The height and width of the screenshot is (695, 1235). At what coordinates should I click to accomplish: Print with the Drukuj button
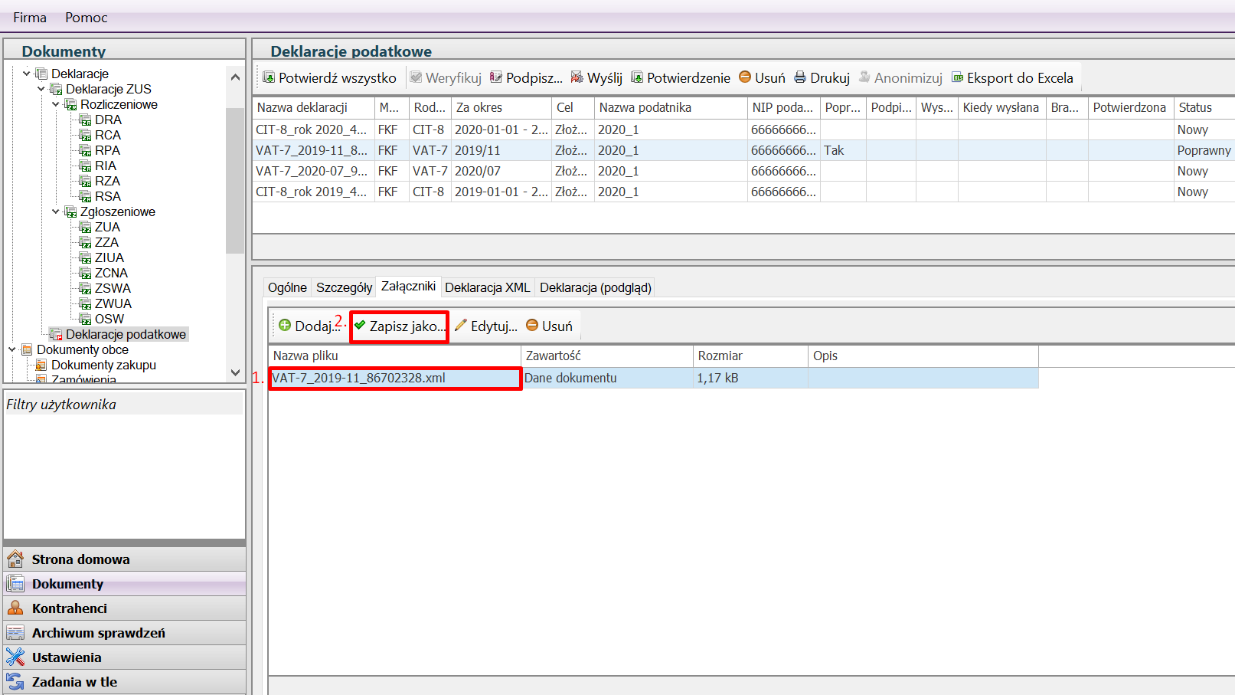(x=822, y=78)
